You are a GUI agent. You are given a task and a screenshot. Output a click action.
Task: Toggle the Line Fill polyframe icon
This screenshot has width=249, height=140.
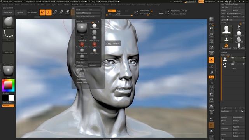211,112
